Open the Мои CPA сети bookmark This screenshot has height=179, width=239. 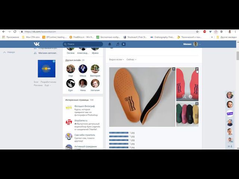click(31, 37)
